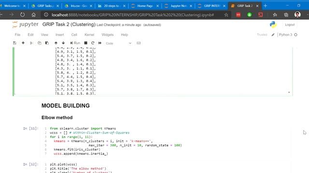Click the In [11] cell prompt

(31, 128)
